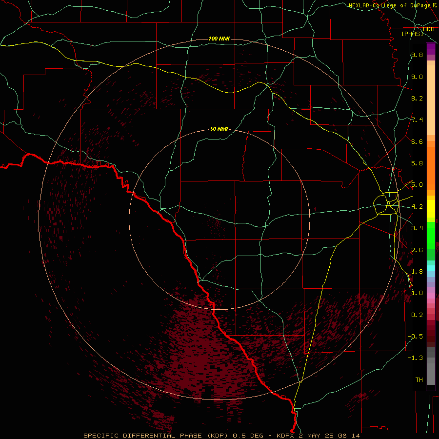This screenshot has width=439, height=439.
Task: Select the 9.8 value on color scale
Action: tap(417, 55)
